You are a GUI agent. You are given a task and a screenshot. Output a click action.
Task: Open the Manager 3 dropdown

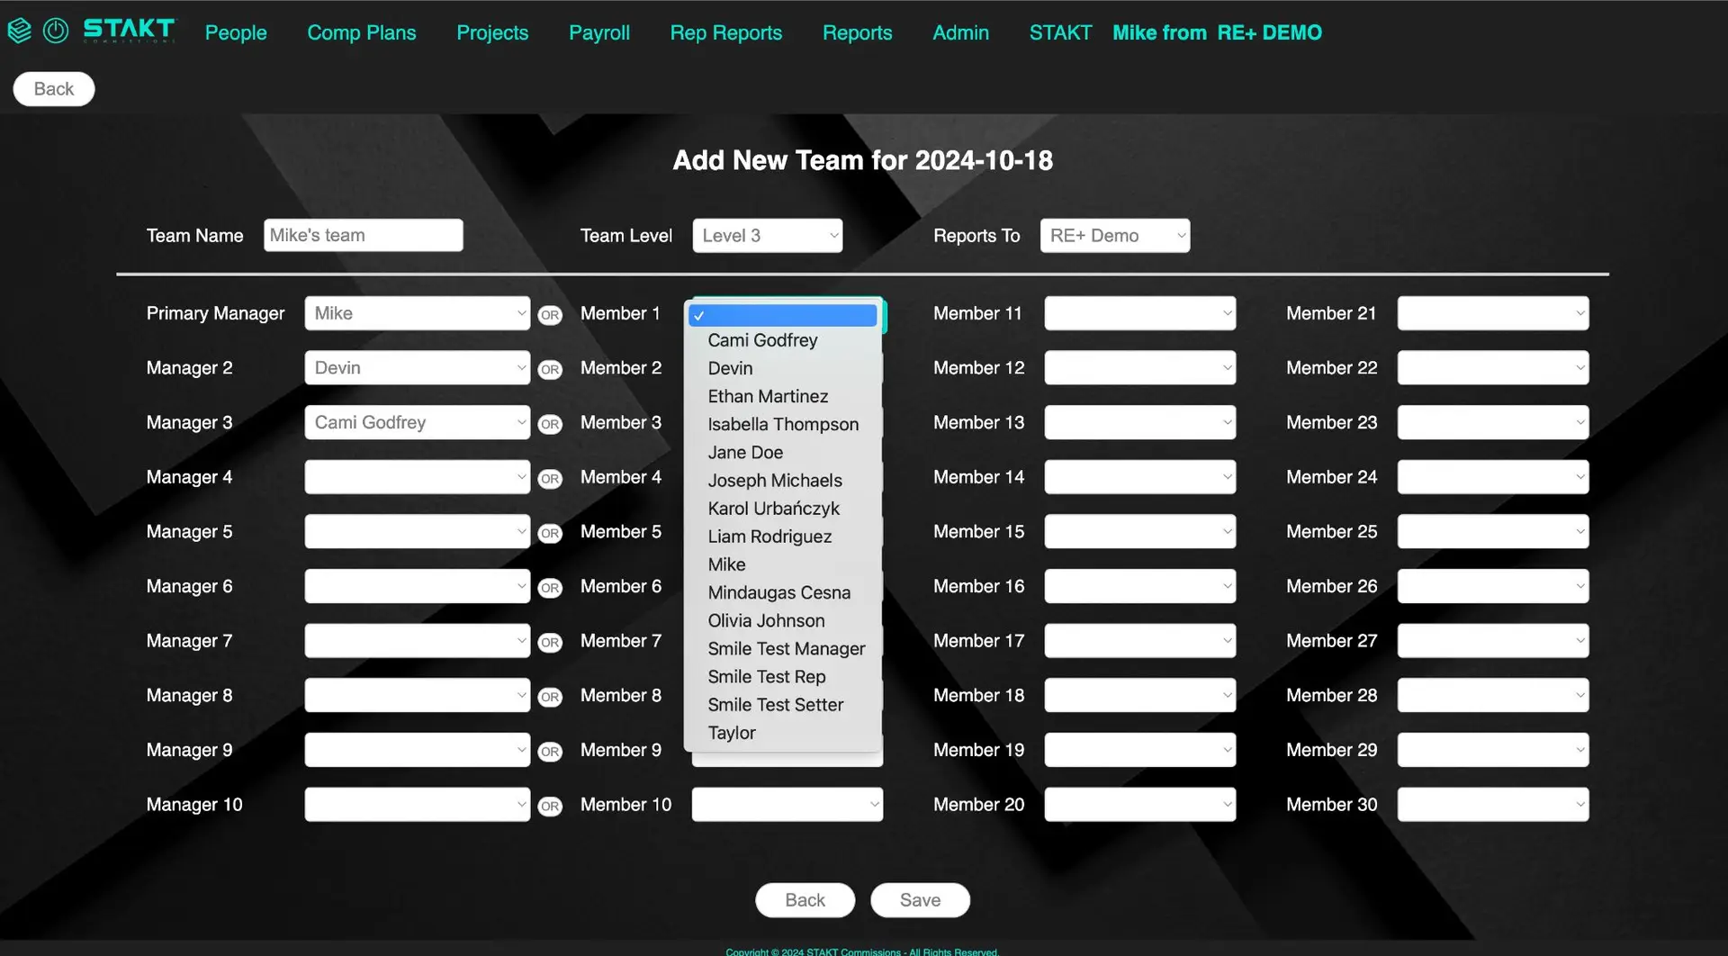pyautogui.click(x=418, y=422)
